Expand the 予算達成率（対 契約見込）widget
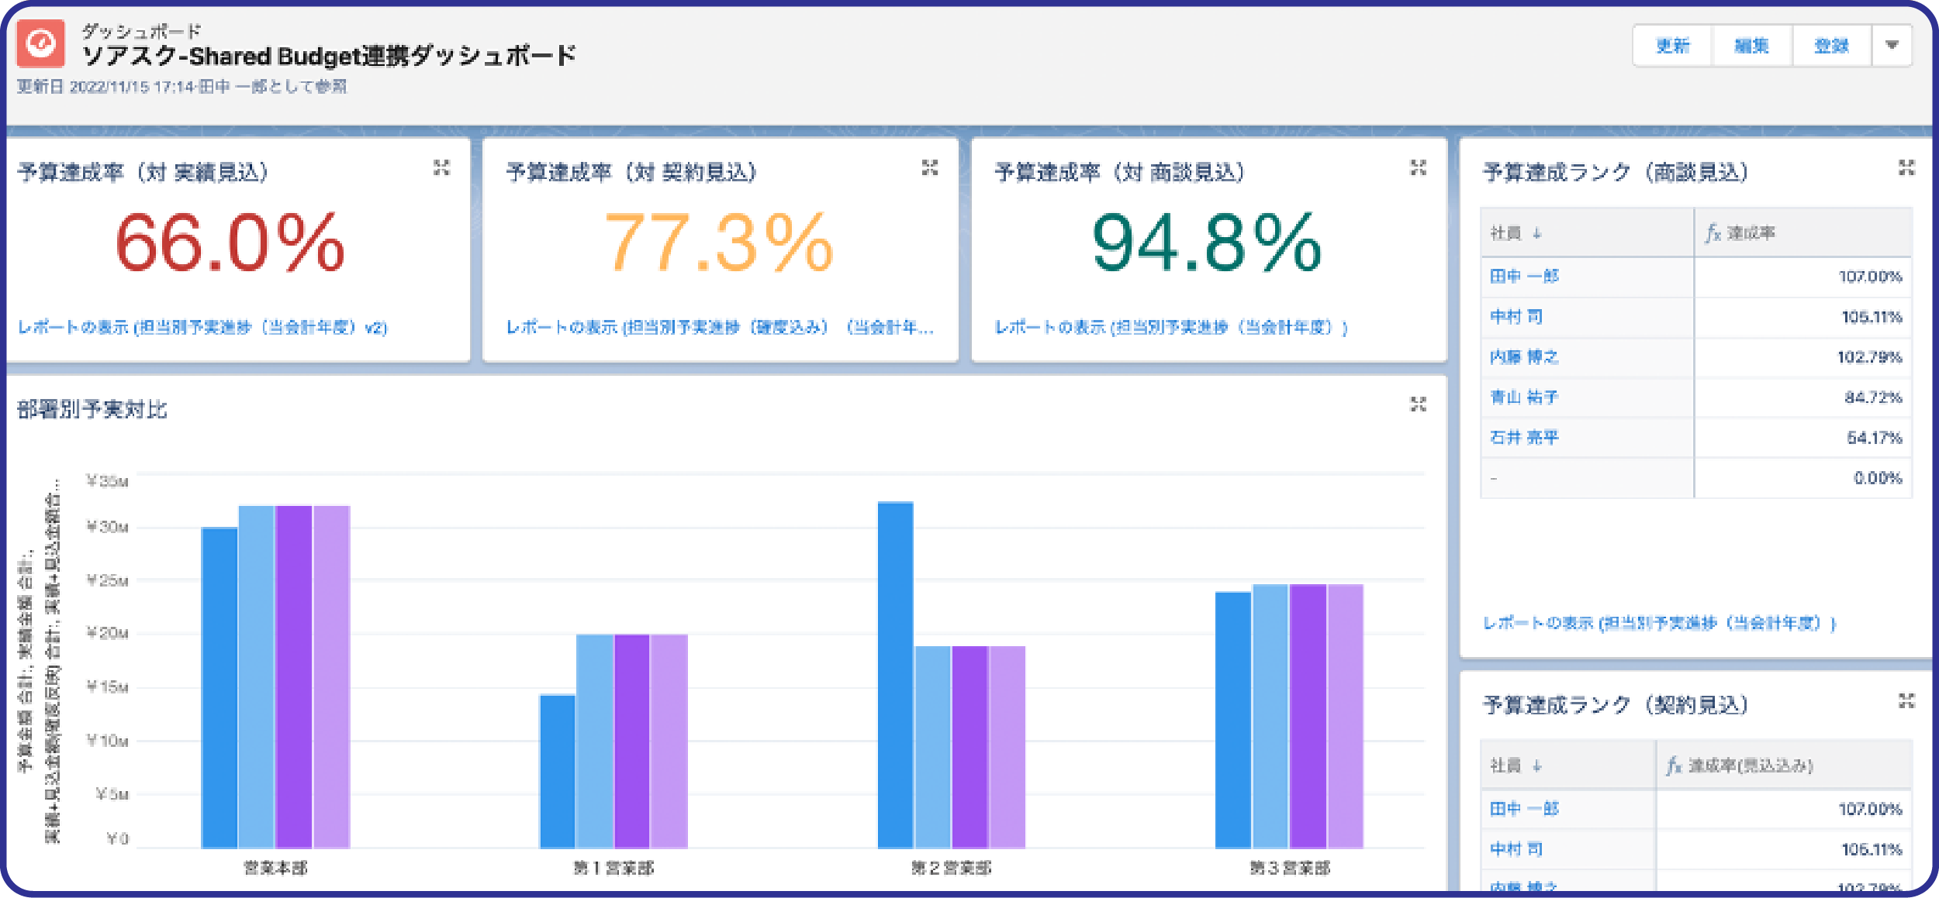This screenshot has width=1939, height=898. click(x=929, y=167)
